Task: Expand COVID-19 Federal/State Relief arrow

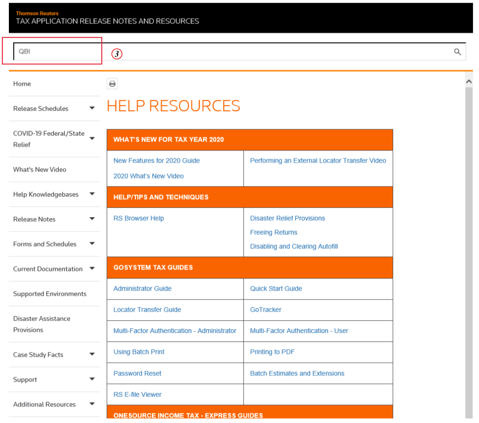Action: 92,139
